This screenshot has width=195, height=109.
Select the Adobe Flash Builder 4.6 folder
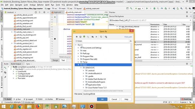(x=97, y=79)
